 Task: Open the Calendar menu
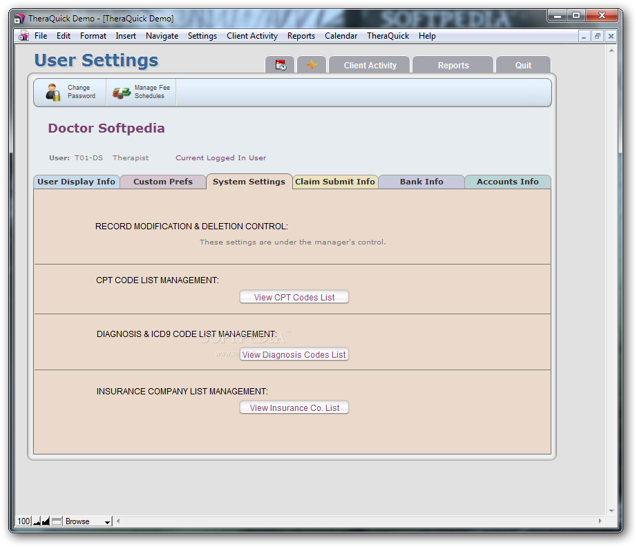click(341, 36)
